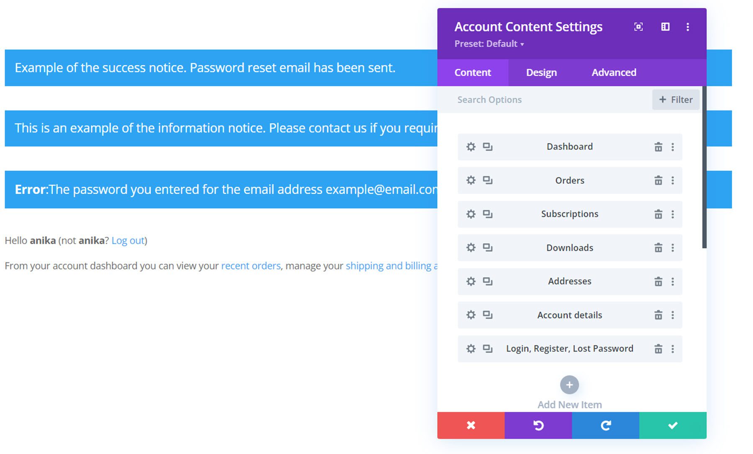Open the recent orders link
This screenshot has height=454, width=753.
251,266
